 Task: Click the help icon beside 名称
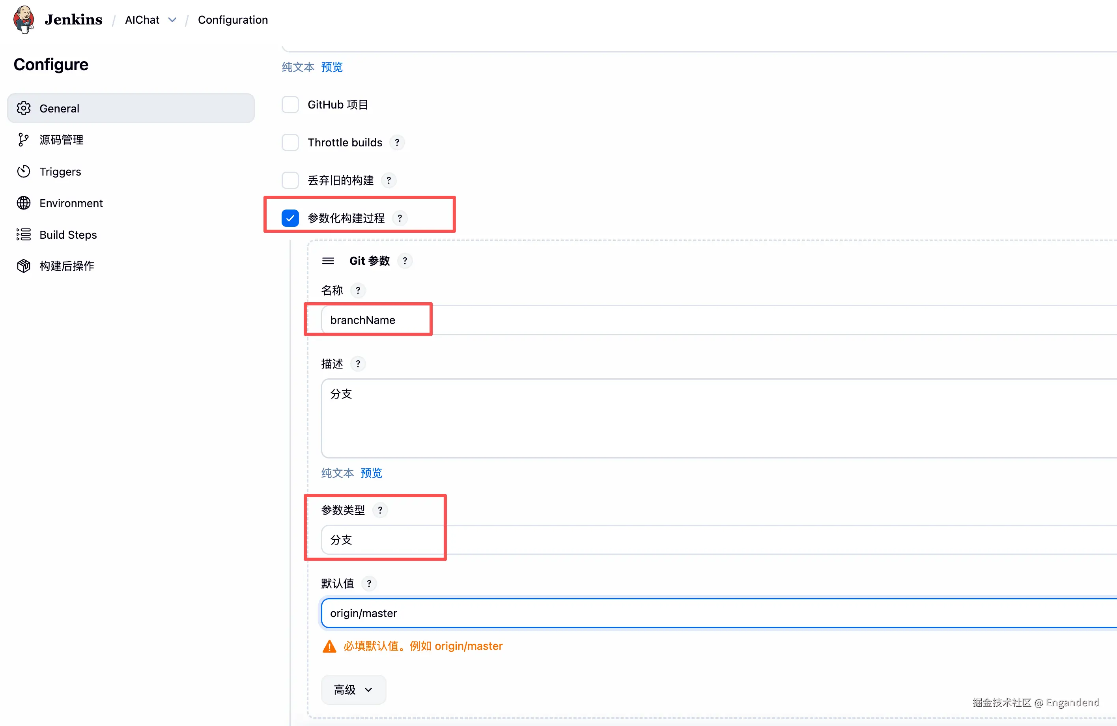358,290
